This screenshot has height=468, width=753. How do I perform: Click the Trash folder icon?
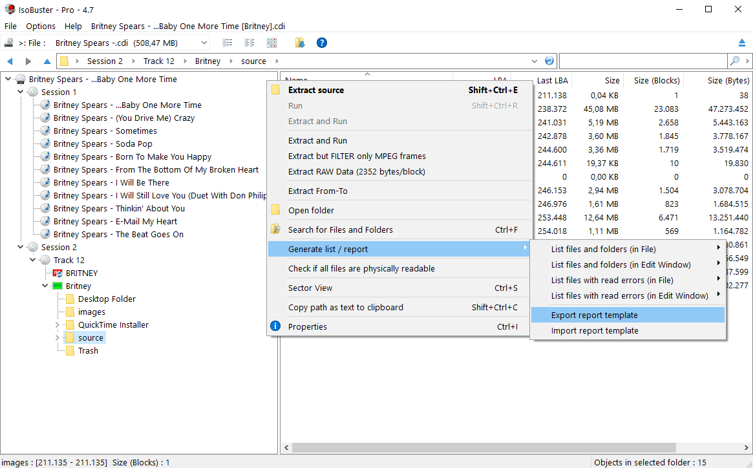(70, 351)
